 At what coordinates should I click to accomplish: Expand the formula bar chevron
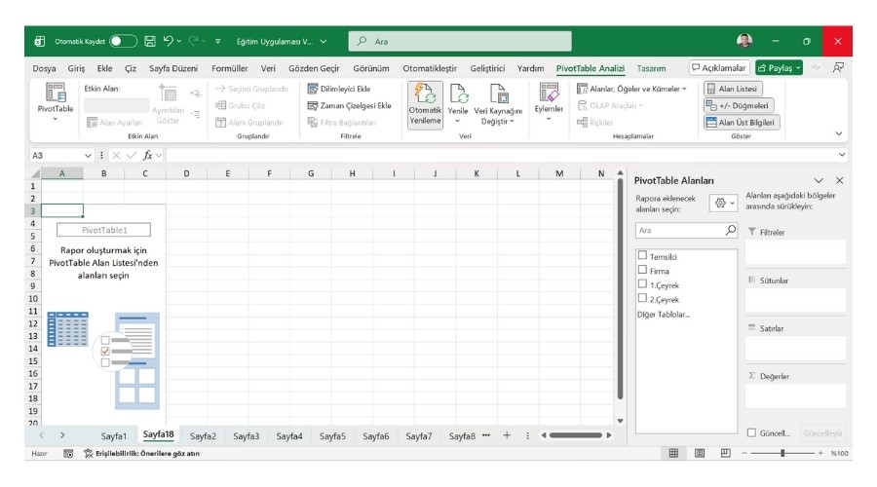pyautogui.click(x=842, y=155)
